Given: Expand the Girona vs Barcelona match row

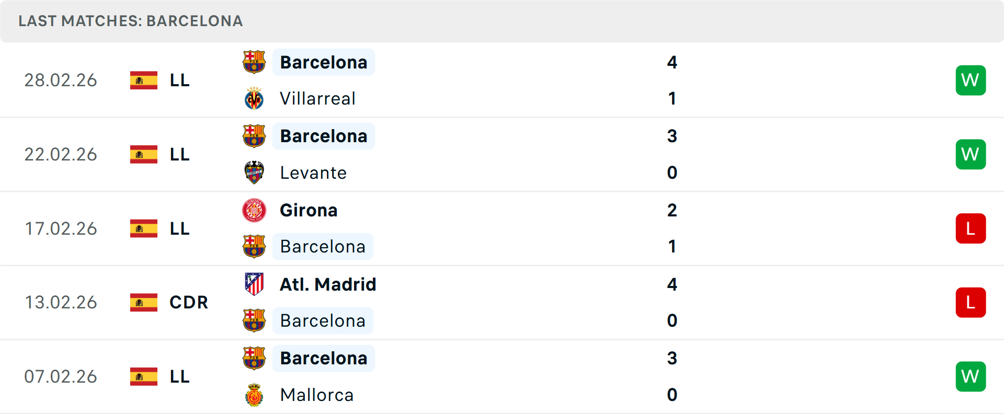Looking at the screenshot, I should click(x=502, y=228).
